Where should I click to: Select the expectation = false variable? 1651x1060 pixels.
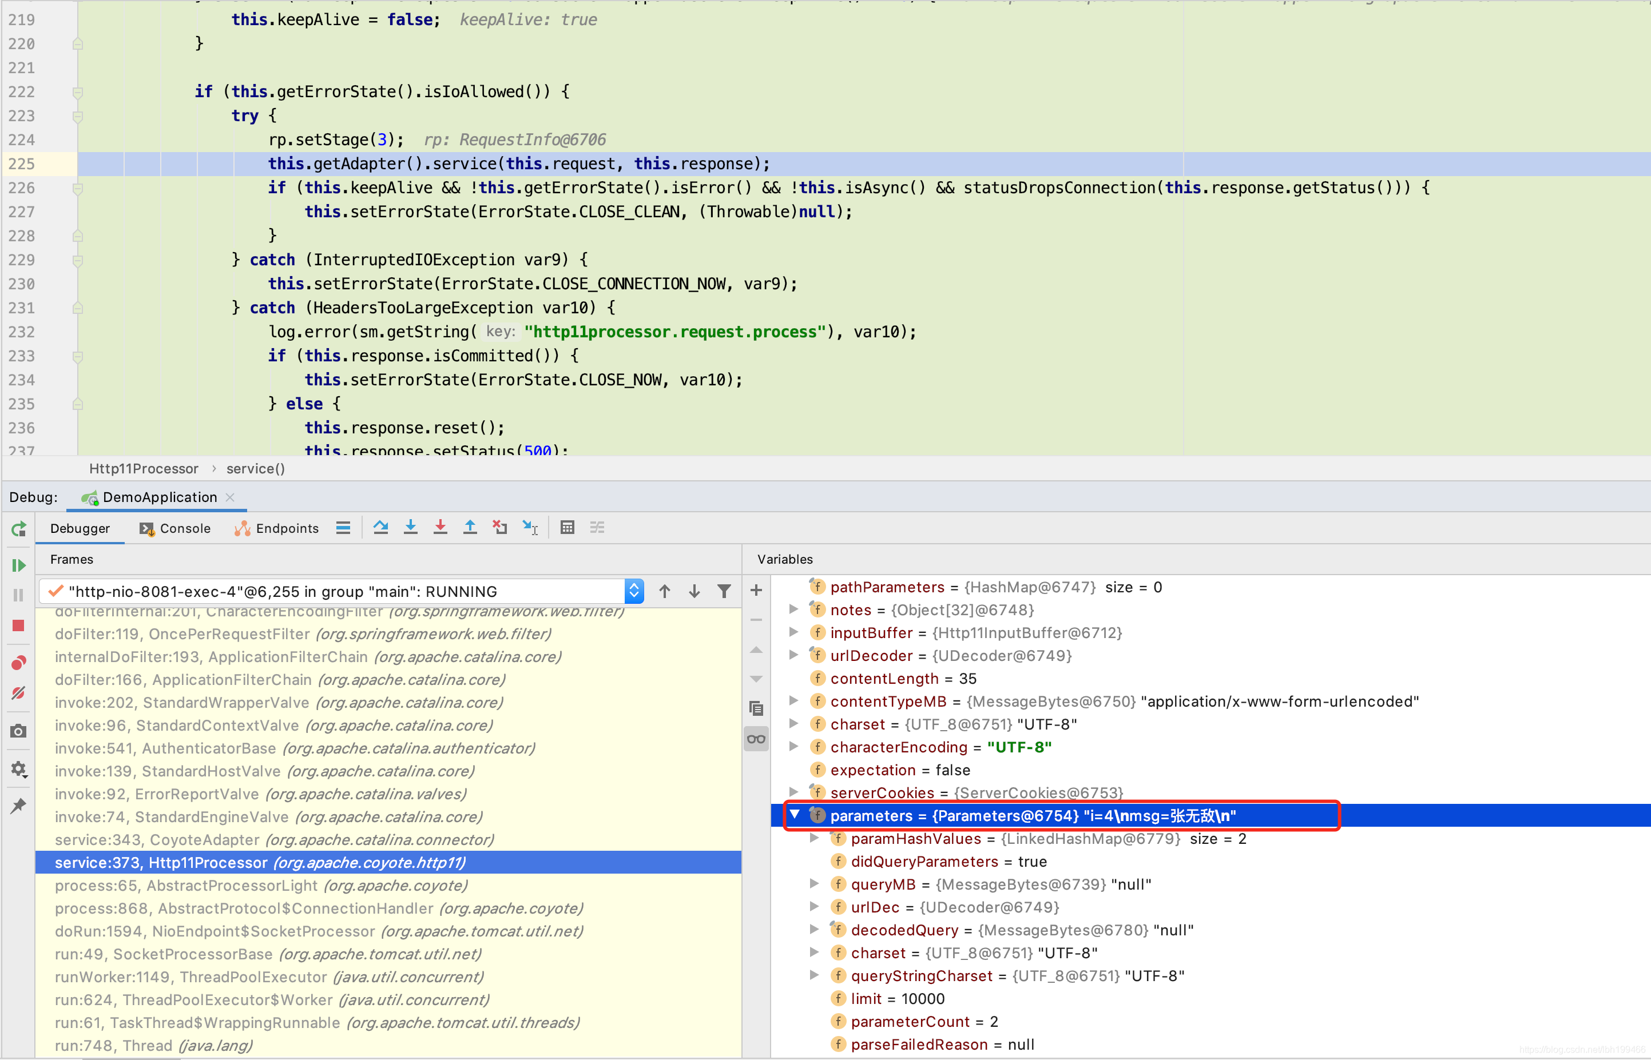click(1211, 770)
